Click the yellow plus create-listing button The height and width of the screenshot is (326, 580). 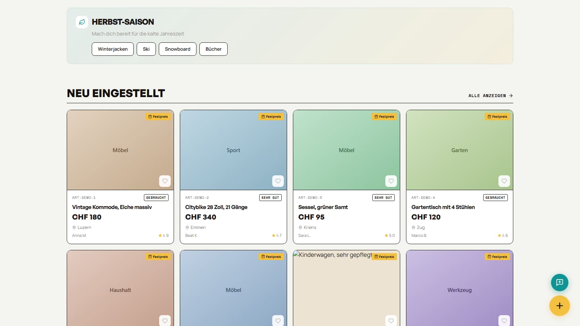(560, 306)
